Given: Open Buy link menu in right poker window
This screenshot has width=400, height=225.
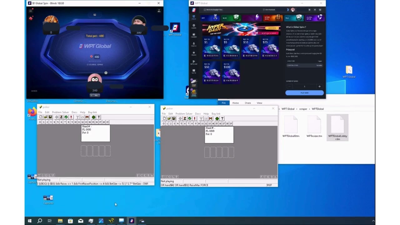Looking at the screenshot, I should coord(216,114).
